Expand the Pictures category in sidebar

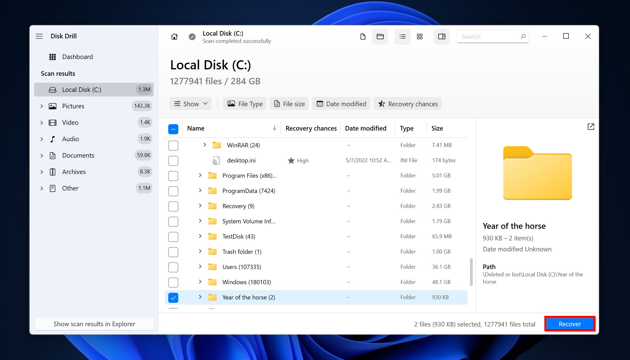(42, 106)
